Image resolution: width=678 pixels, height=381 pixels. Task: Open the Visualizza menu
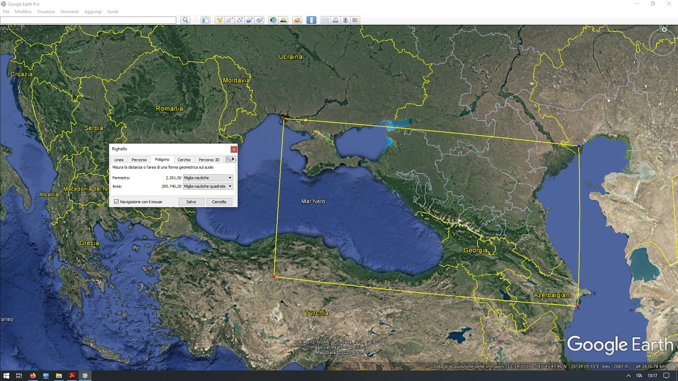pyautogui.click(x=46, y=12)
